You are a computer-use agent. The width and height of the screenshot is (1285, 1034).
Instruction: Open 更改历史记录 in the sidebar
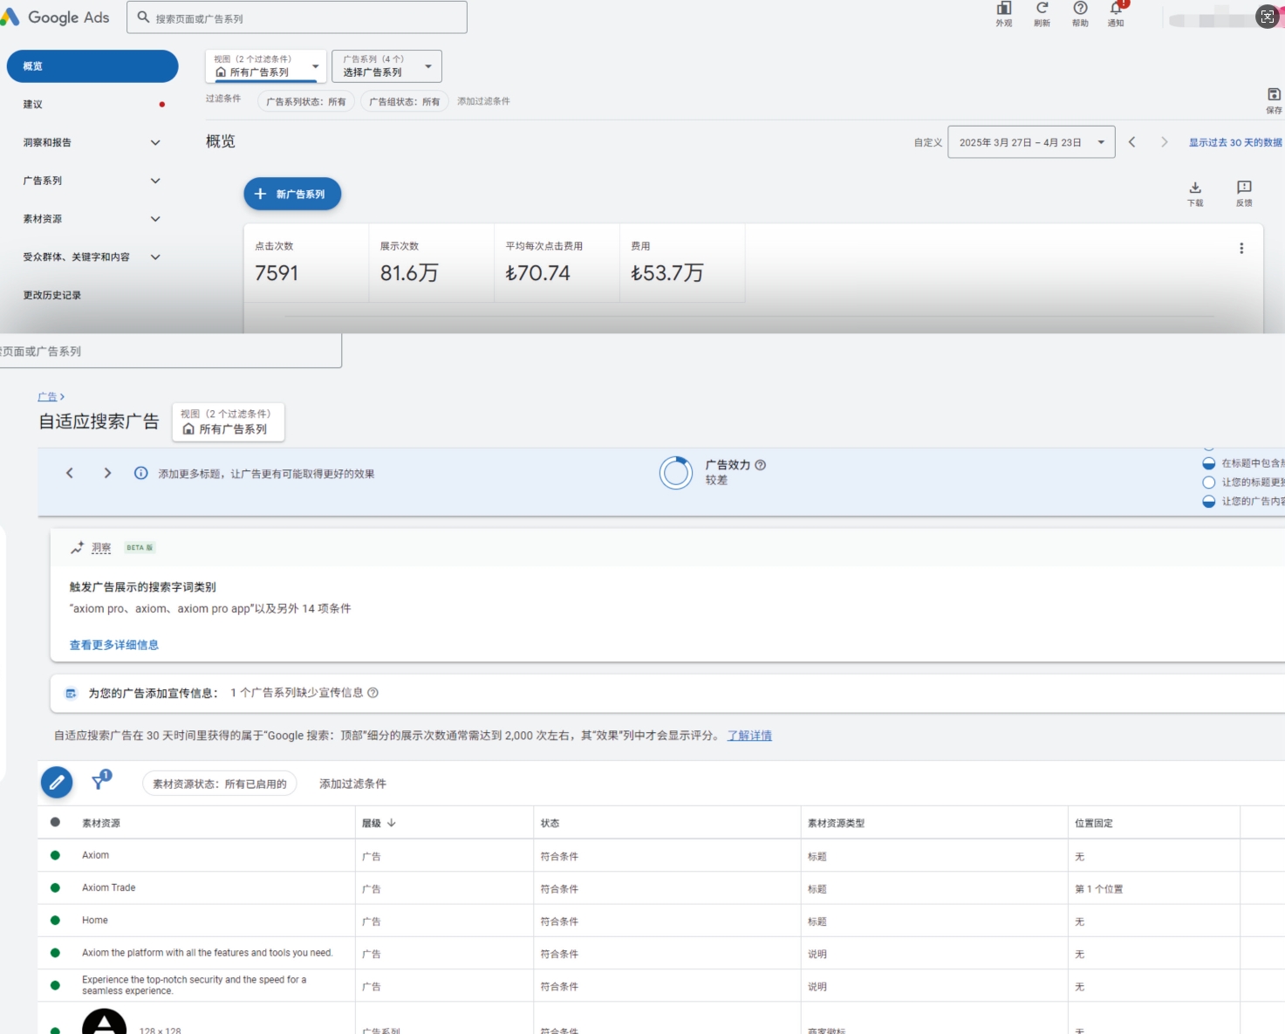[52, 296]
